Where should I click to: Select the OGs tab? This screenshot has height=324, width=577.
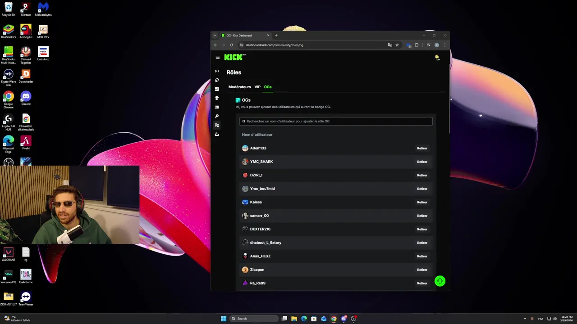click(x=268, y=87)
